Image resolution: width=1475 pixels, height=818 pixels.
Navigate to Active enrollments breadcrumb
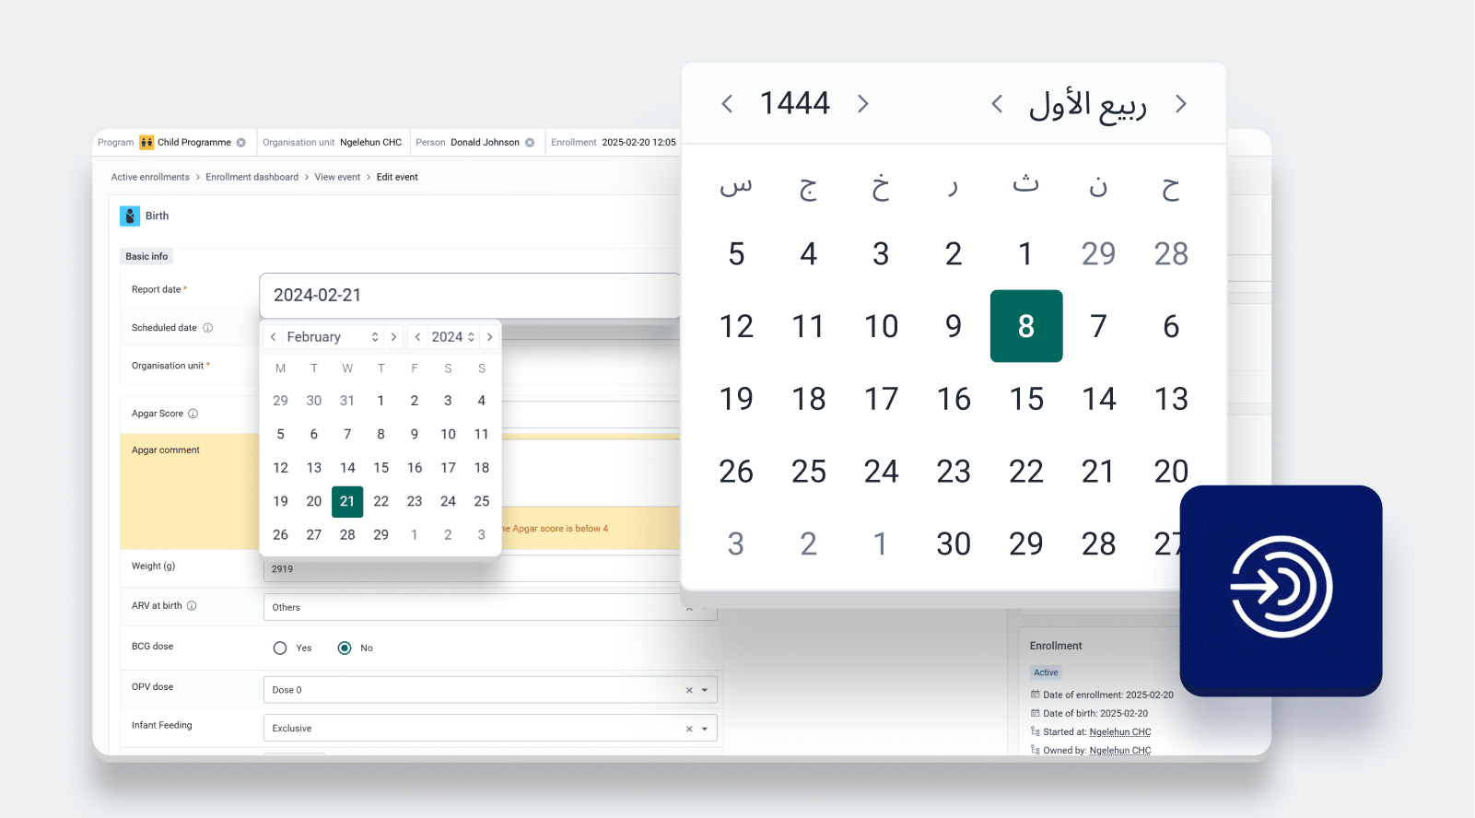(x=150, y=177)
